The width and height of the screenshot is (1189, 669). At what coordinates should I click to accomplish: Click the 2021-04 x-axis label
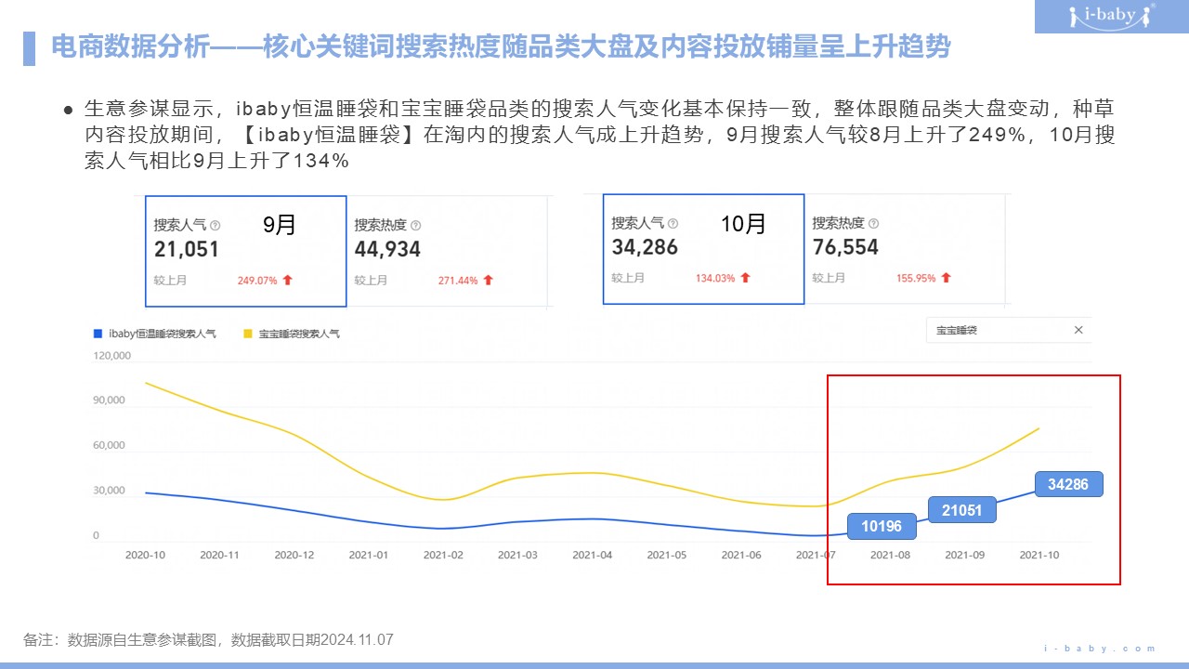point(592,555)
